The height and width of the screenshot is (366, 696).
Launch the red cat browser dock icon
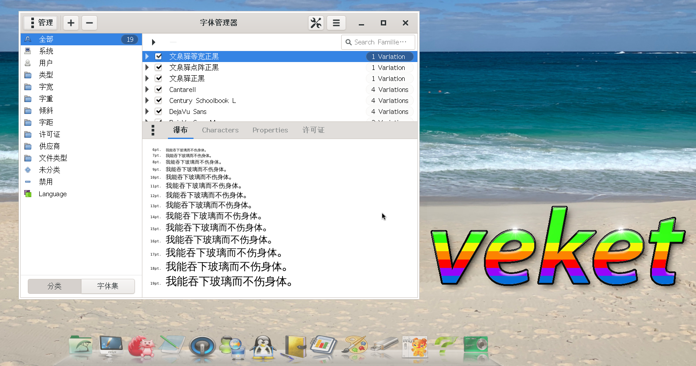coord(141,347)
